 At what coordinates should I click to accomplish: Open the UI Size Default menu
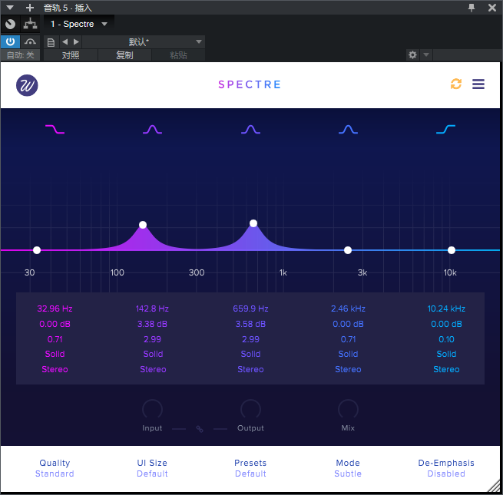152,468
